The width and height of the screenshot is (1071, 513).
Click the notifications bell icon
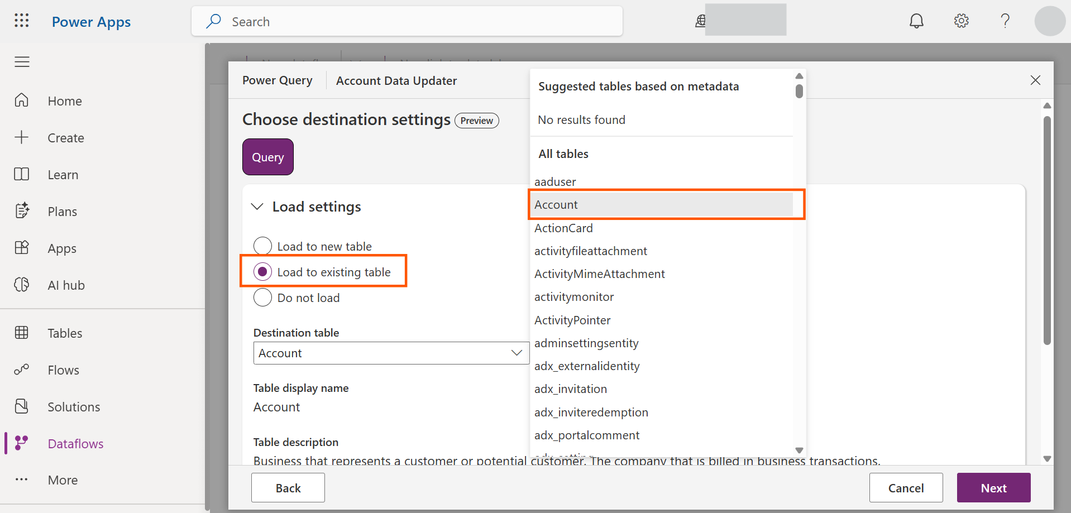tap(916, 21)
